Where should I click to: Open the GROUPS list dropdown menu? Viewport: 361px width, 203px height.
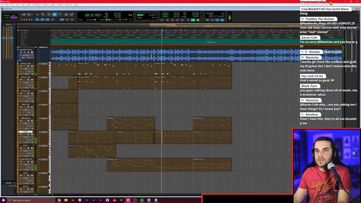(15, 183)
